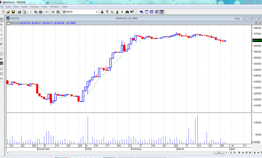Click the scrollbar right arrow
Image resolution: width=262 pixels, height=158 pixels.
(226, 153)
